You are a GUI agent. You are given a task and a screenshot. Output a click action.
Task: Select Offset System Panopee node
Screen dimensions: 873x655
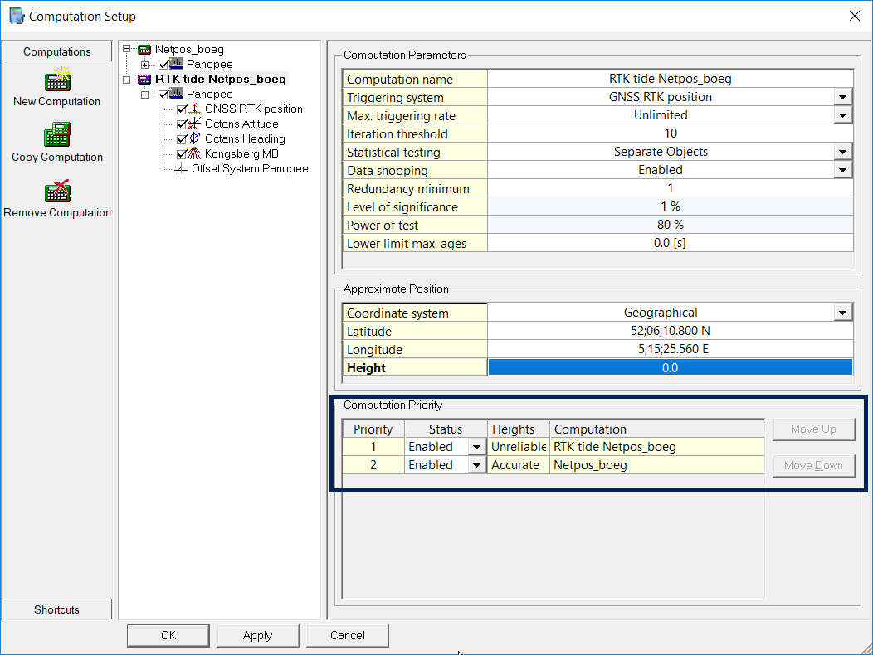[249, 168]
